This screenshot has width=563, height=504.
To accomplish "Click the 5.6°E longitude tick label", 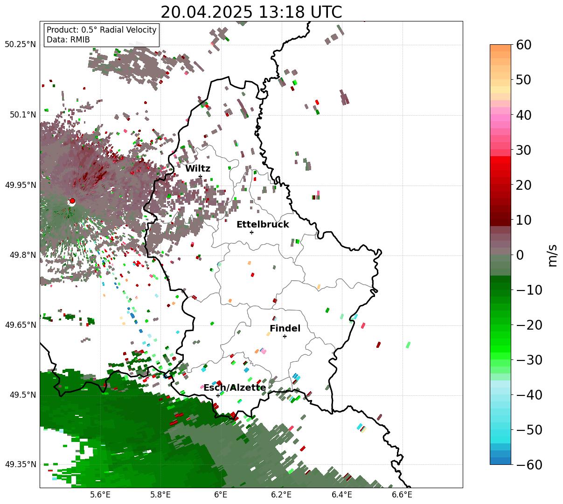I will point(100,495).
